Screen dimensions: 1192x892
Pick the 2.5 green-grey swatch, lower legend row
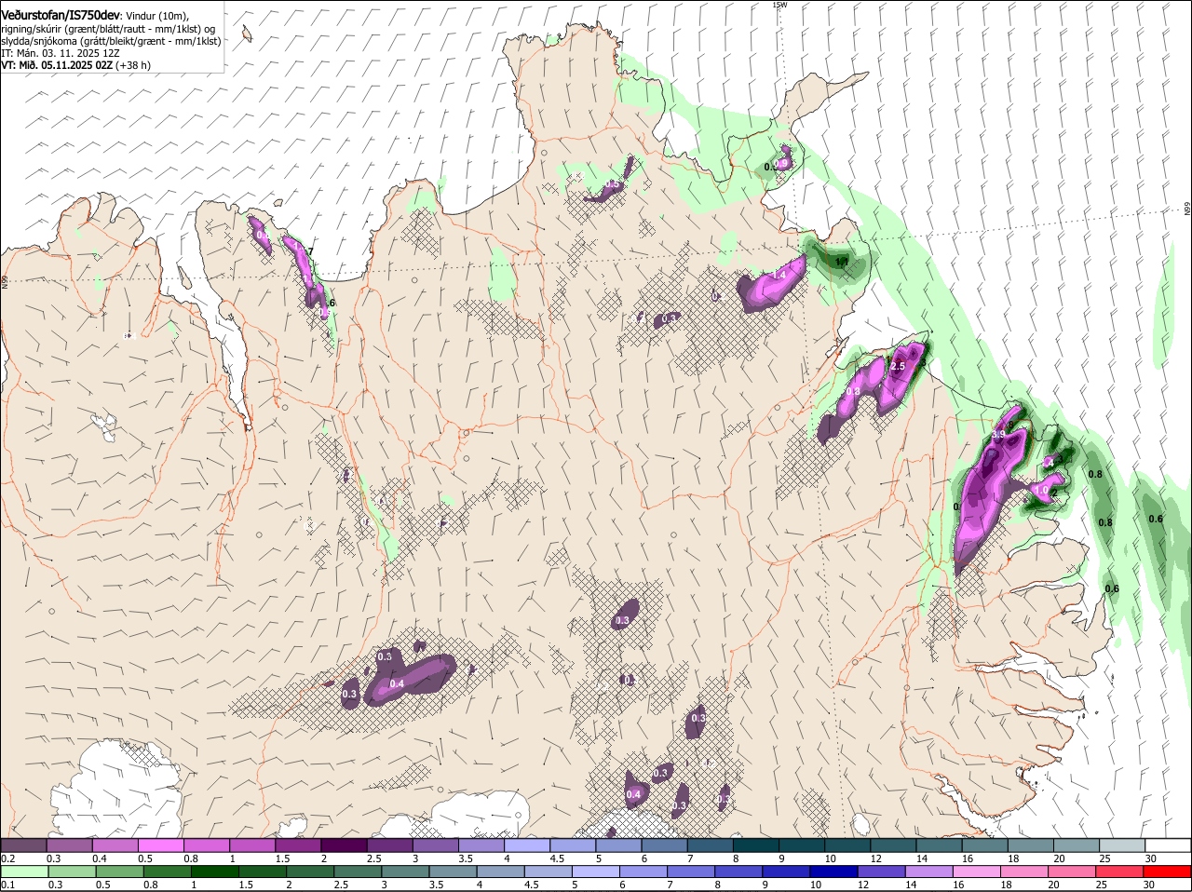[358, 872]
